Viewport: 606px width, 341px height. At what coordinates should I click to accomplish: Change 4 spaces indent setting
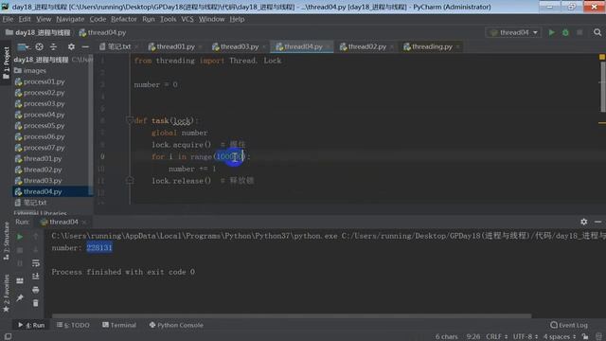pyautogui.click(x=560, y=337)
